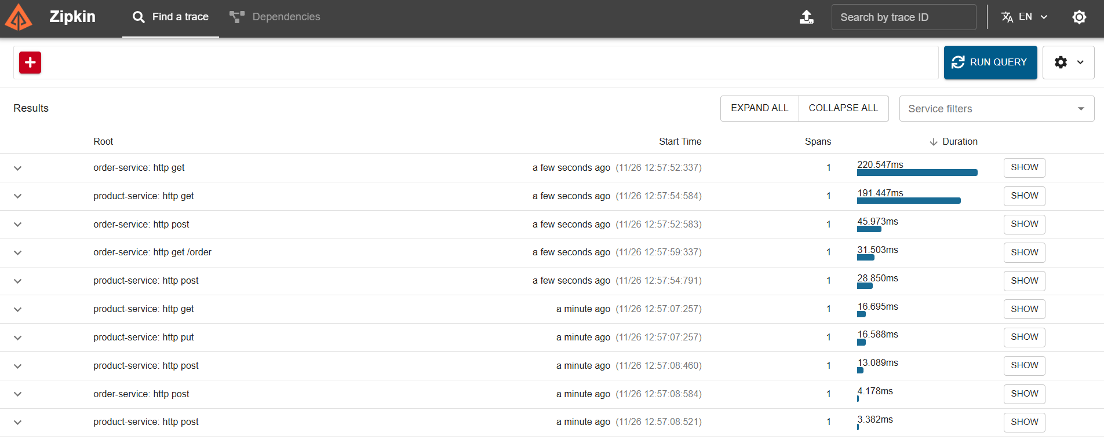Expand the 13.089ms product-service http post row
The height and width of the screenshot is (440, 1104).
[x=18, y=366]
